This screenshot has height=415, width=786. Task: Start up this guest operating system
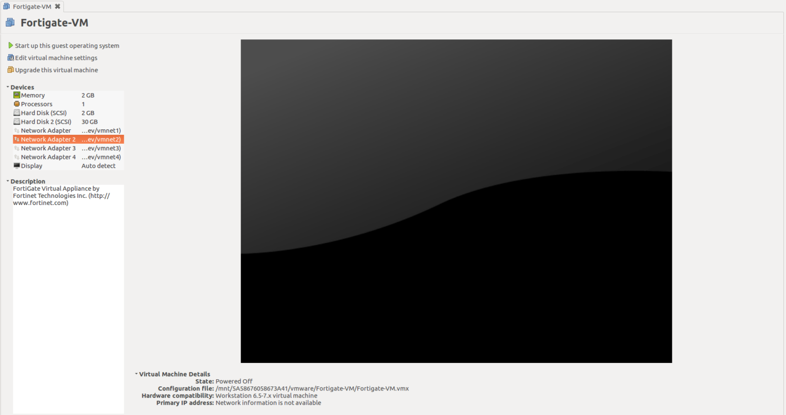click(67, 45)
